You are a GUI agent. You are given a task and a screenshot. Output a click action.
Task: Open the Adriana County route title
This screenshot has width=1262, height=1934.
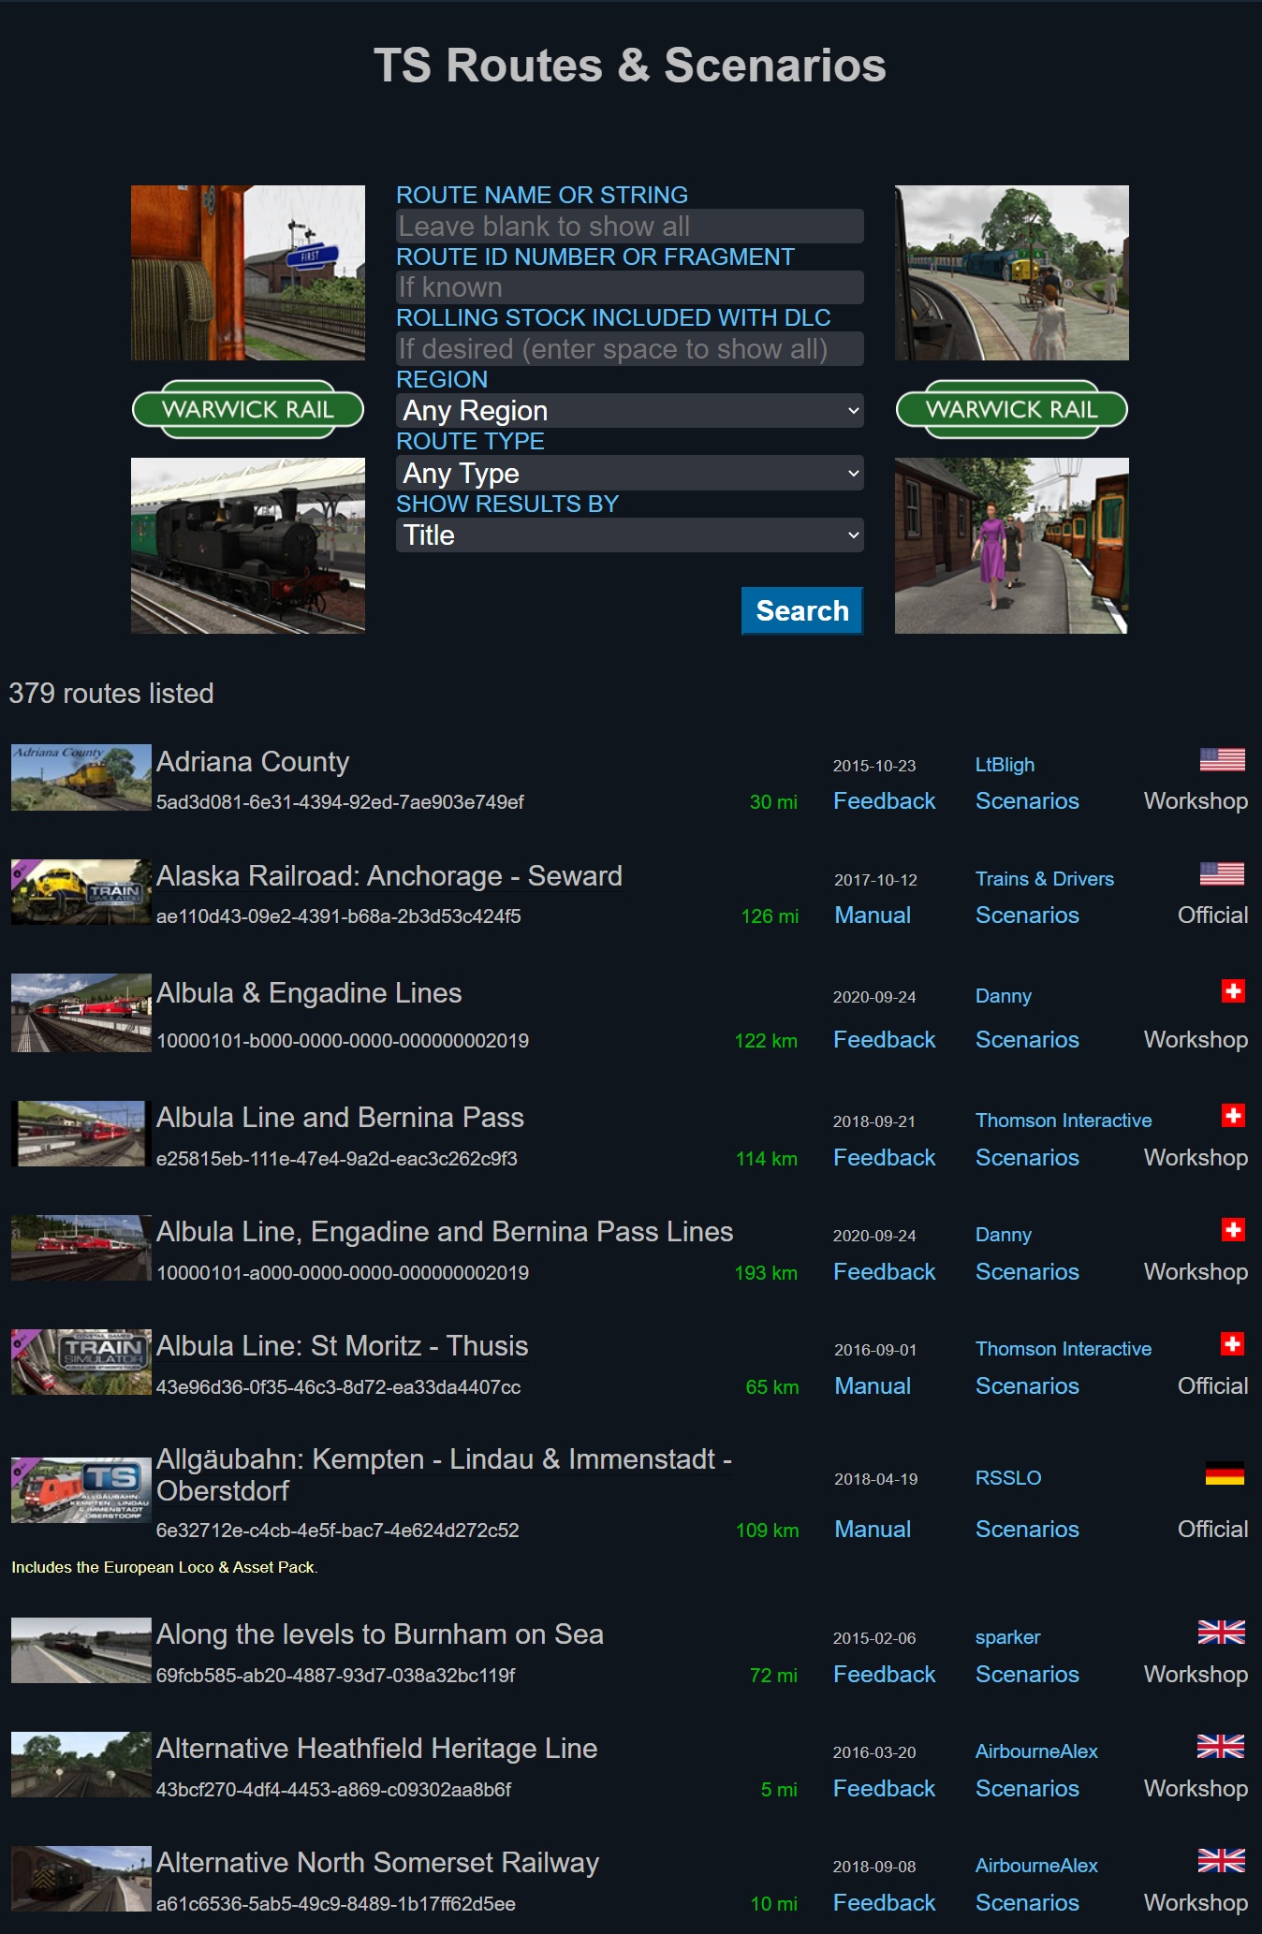point(253,762)
